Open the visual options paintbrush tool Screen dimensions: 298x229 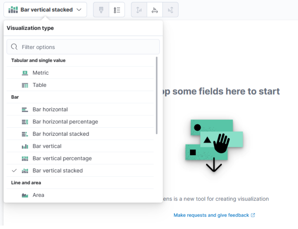click(101, 10)
